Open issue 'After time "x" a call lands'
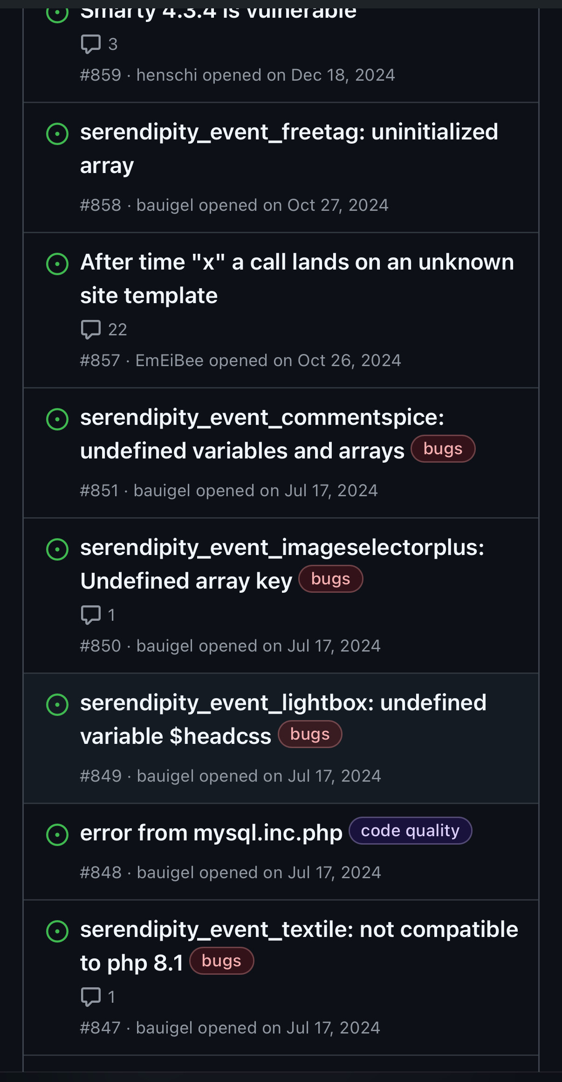The width and height of the screenshot is (562, 1082). 297,279
